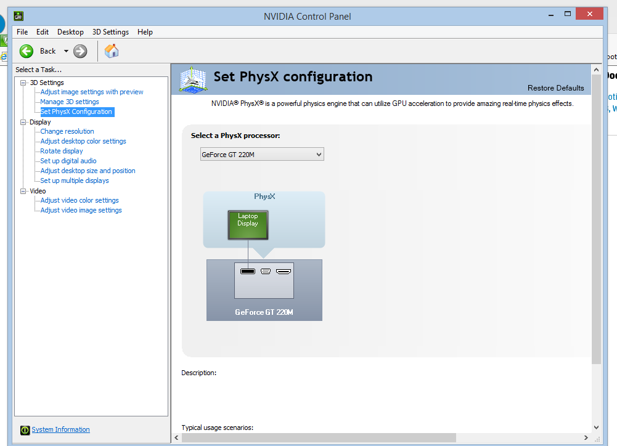This screenshot has height=446, width=617.
Task: Open the NVIDIA home icon in the toolbar
Action: point(112,51)
